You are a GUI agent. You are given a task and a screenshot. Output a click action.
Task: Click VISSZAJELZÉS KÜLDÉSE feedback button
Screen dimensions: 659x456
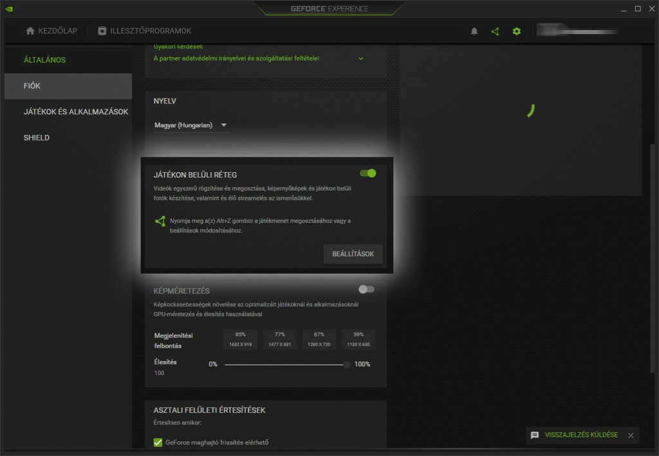click(x=581, y=435)
